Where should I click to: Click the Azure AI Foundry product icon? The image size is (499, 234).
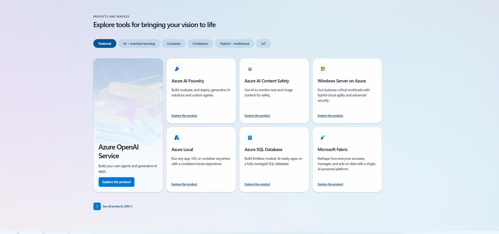click(x=177, y=69)
